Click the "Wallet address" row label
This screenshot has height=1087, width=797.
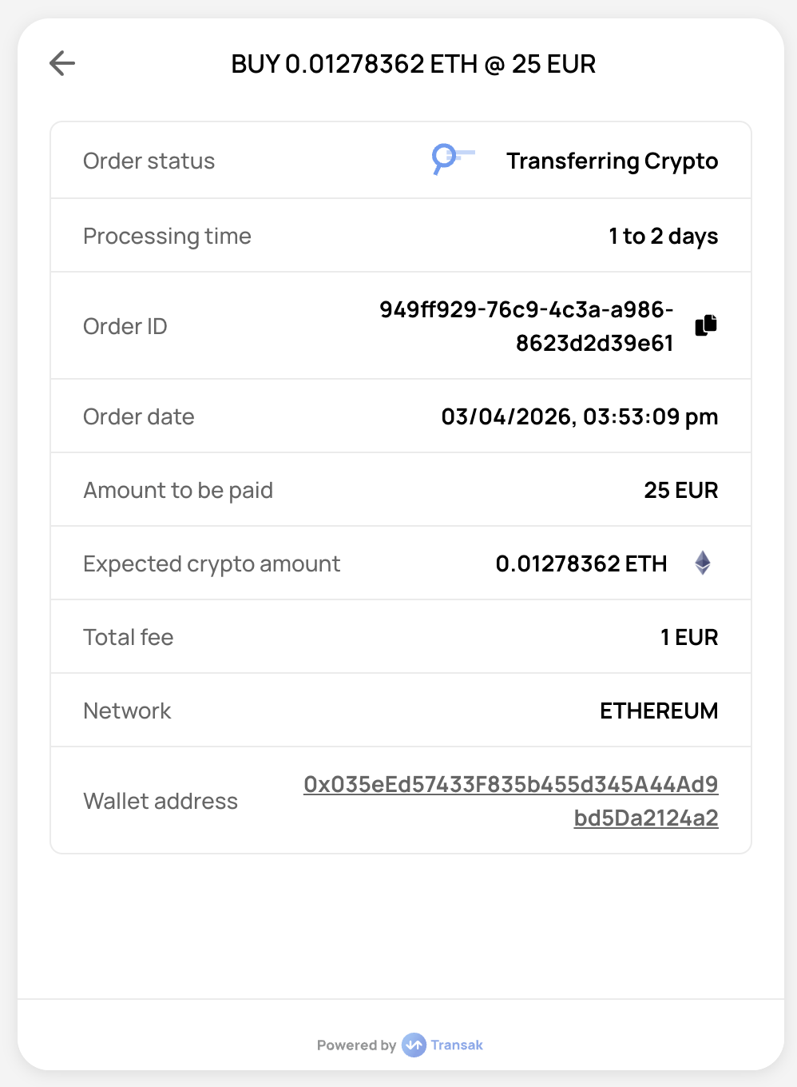161,801
